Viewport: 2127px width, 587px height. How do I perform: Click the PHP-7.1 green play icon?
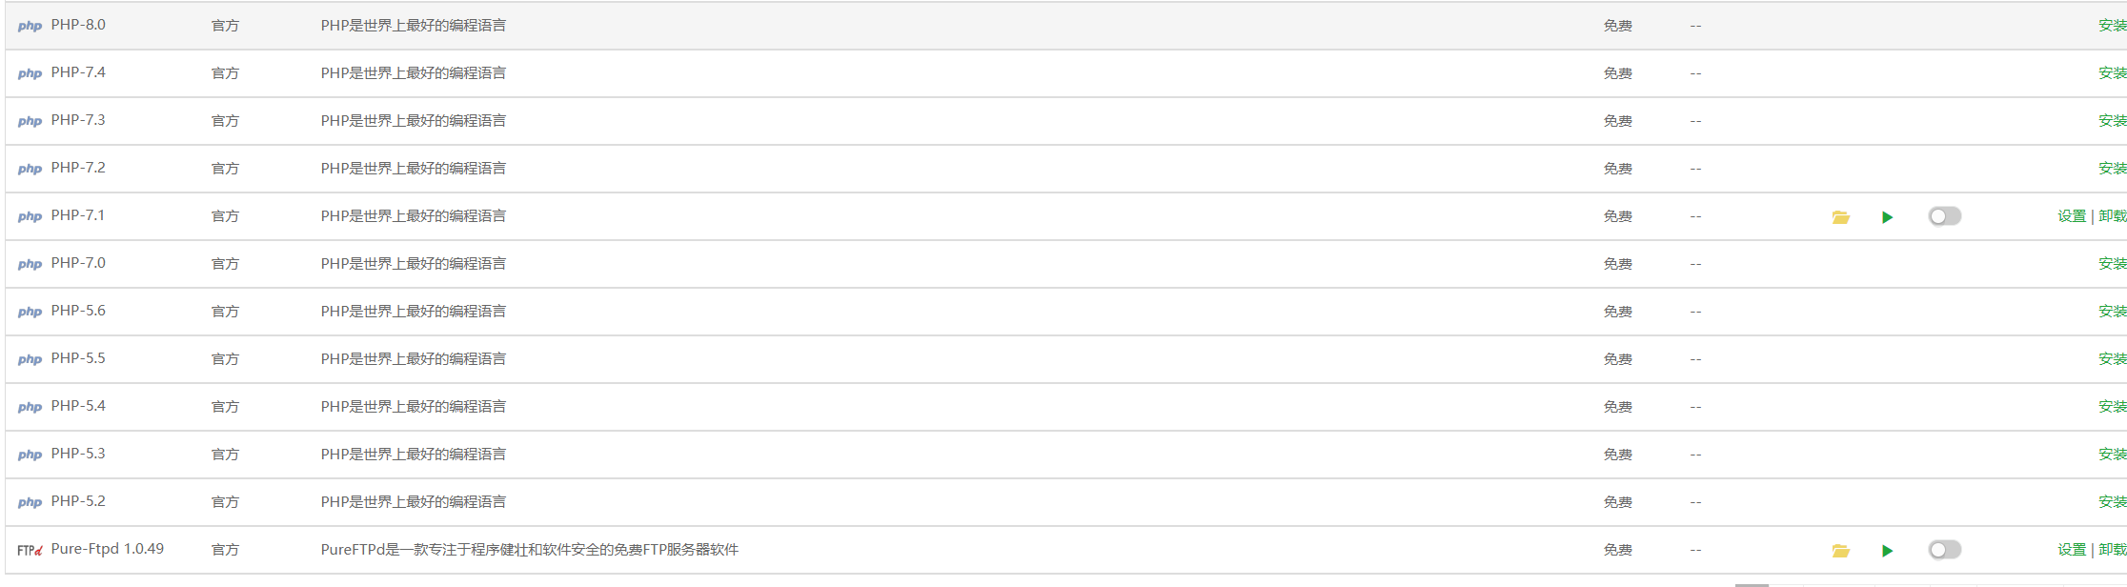1887,217
